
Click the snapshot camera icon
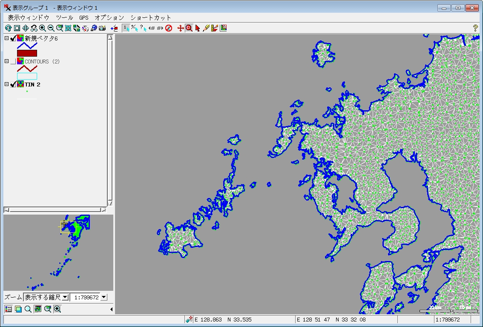tap(102, 28)
